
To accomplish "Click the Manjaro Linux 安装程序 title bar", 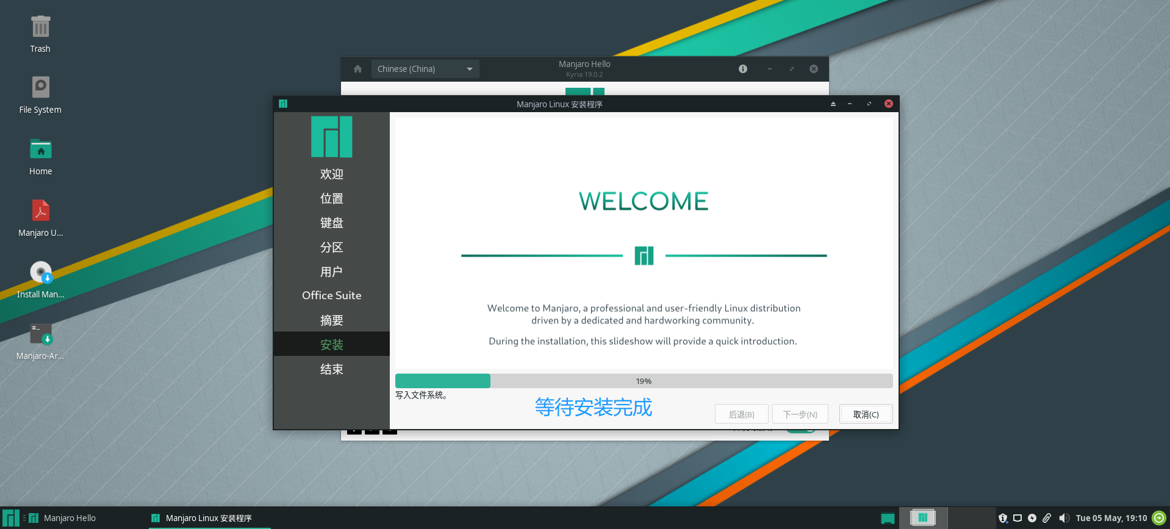I will 559,104.
